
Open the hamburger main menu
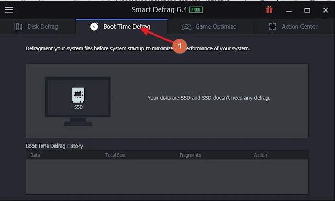coord(9,9)
